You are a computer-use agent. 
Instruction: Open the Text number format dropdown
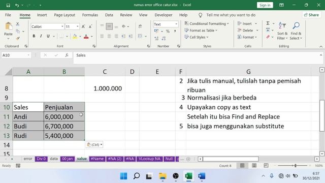176,24
